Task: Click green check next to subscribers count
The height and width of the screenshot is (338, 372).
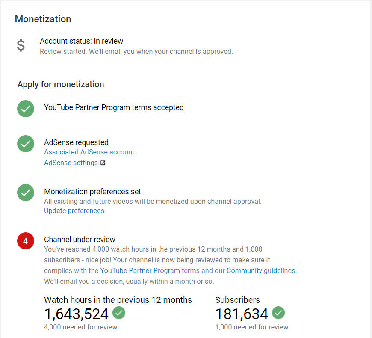Action: point(278,313)
